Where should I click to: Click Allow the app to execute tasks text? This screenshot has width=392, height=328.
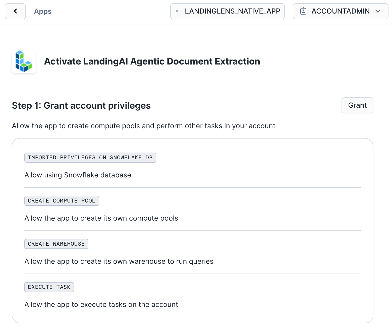coord(101,304)
